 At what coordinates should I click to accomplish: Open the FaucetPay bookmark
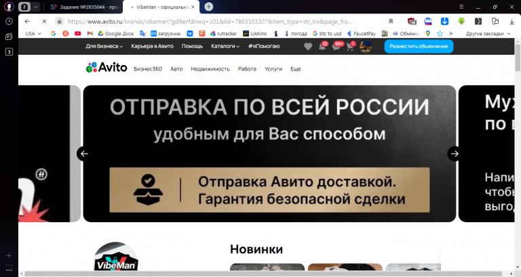pyautogui.click(x=362, y=33)
